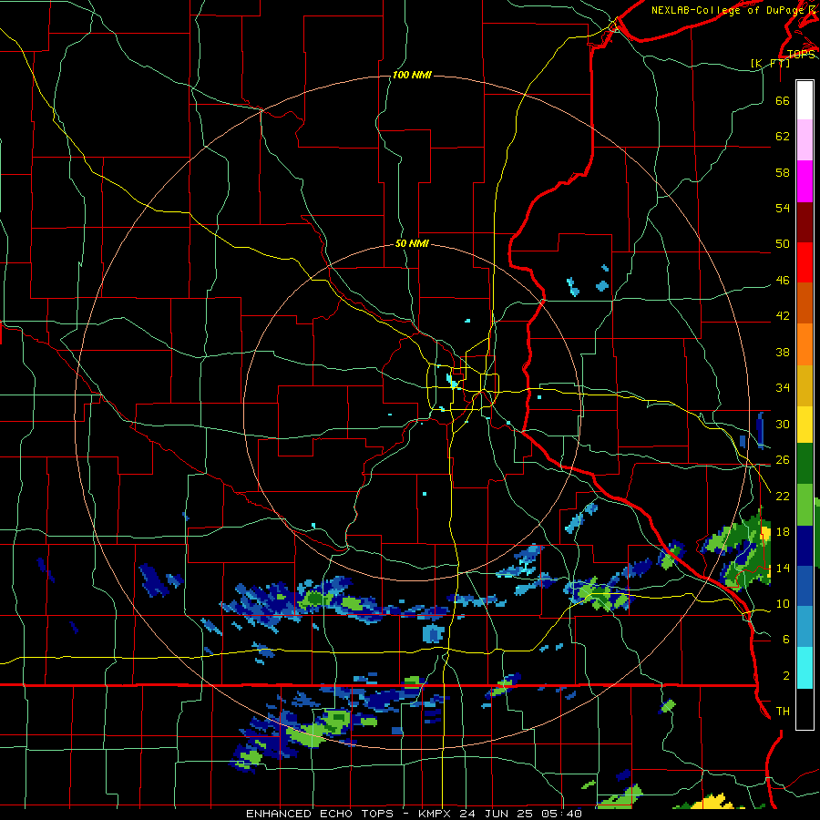Click the legend value "38"
The image size is (820, 820).
coord(783,352)
